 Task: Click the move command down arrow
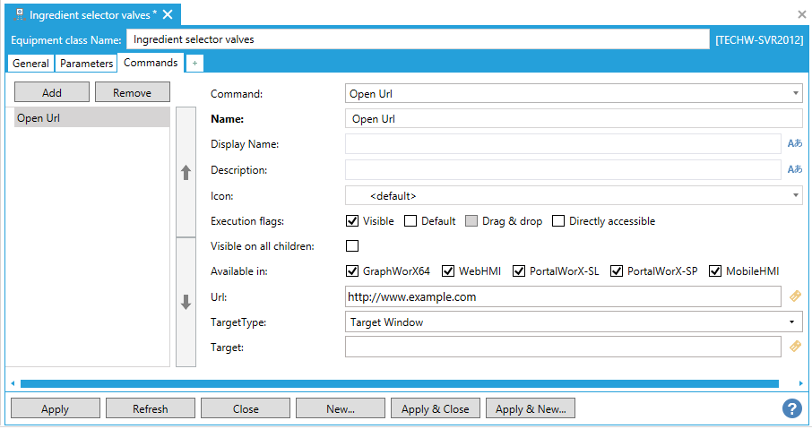(x=186, y=303)
